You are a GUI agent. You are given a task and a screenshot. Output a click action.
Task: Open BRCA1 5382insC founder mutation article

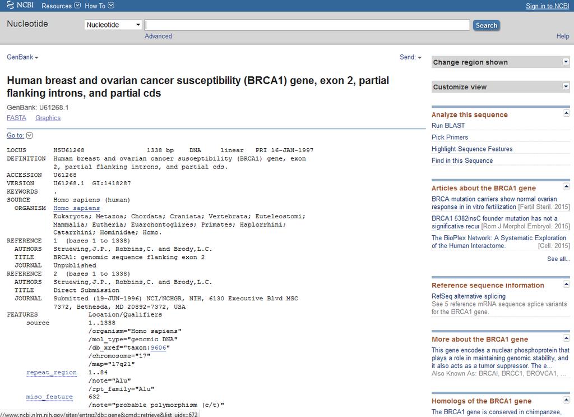point(494,222)
